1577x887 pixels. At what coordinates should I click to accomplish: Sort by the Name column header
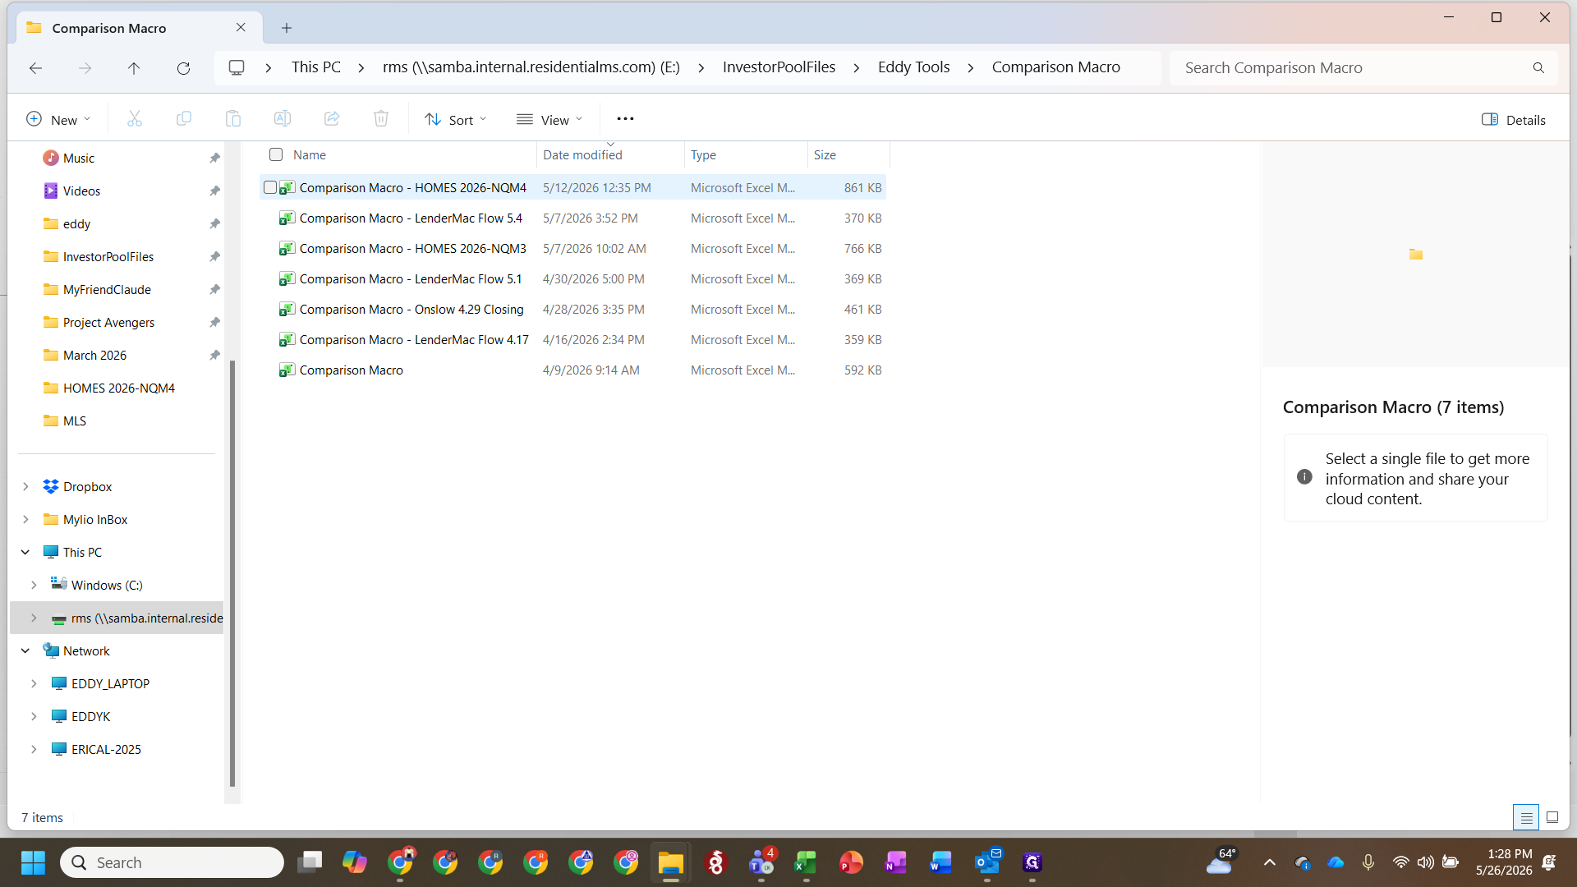point(310,154)
